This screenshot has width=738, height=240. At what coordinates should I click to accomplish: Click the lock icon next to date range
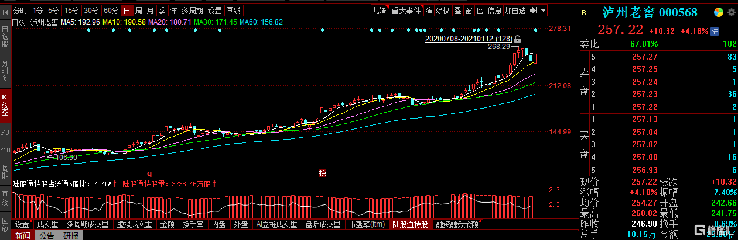[x=517, y=39]
